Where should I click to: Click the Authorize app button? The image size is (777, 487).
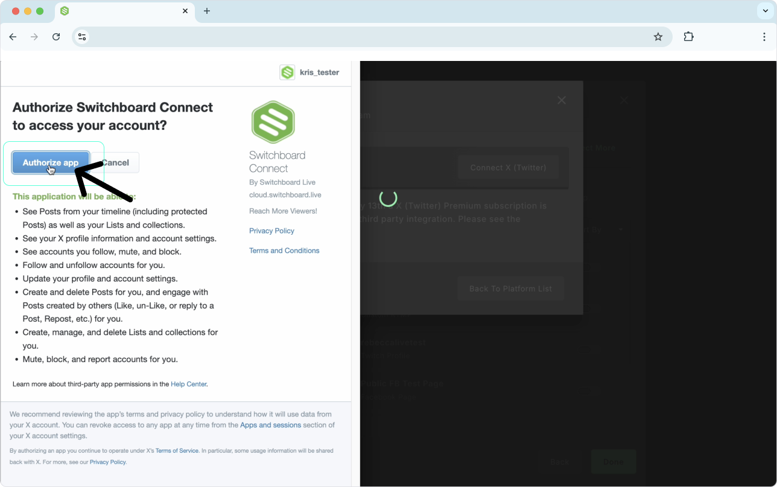(51, 162)
